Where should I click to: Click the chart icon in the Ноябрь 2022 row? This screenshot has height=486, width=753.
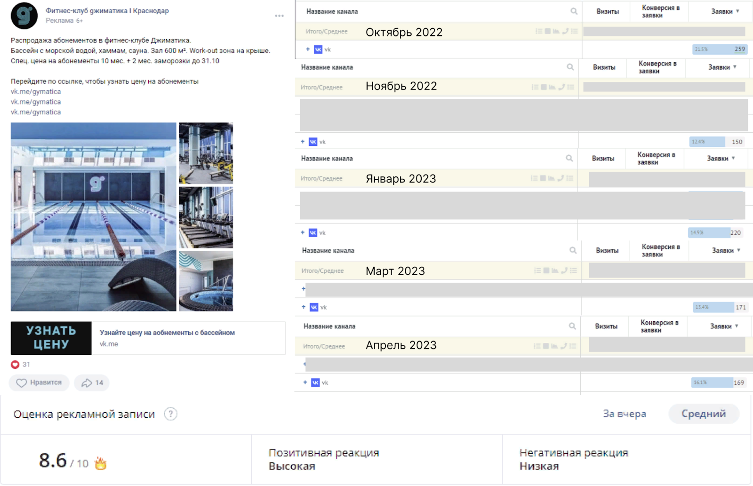pos(553,87)
